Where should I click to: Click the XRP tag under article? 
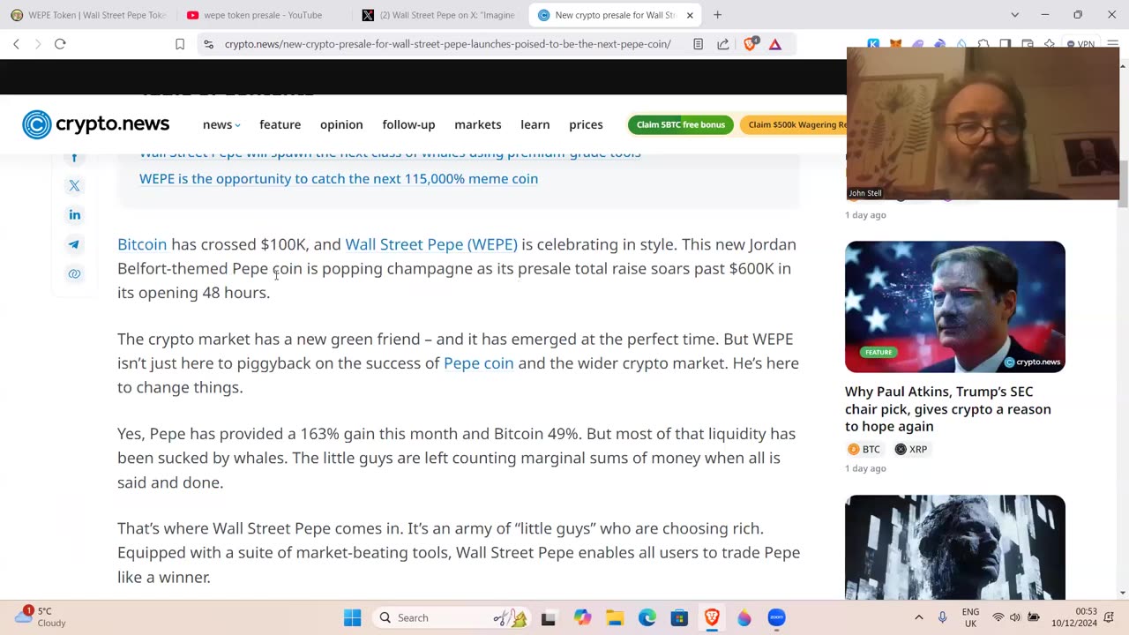click(x=910, y=449)
